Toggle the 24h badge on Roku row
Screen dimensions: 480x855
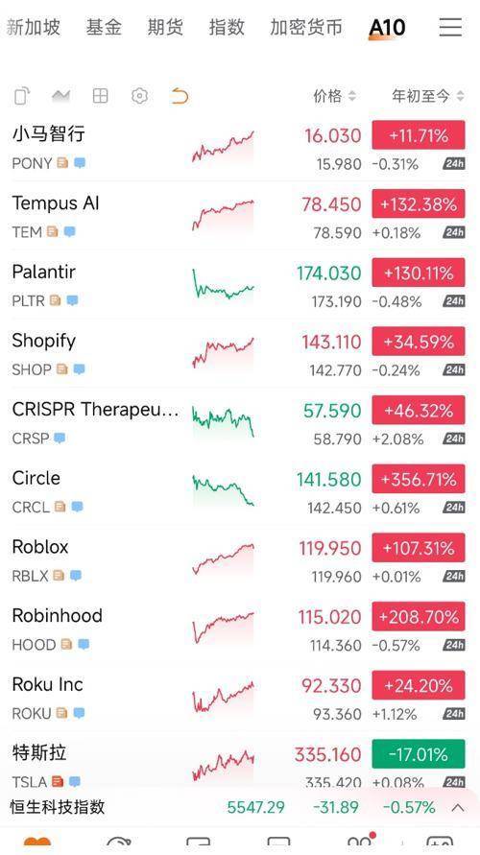tap(454, 714)
